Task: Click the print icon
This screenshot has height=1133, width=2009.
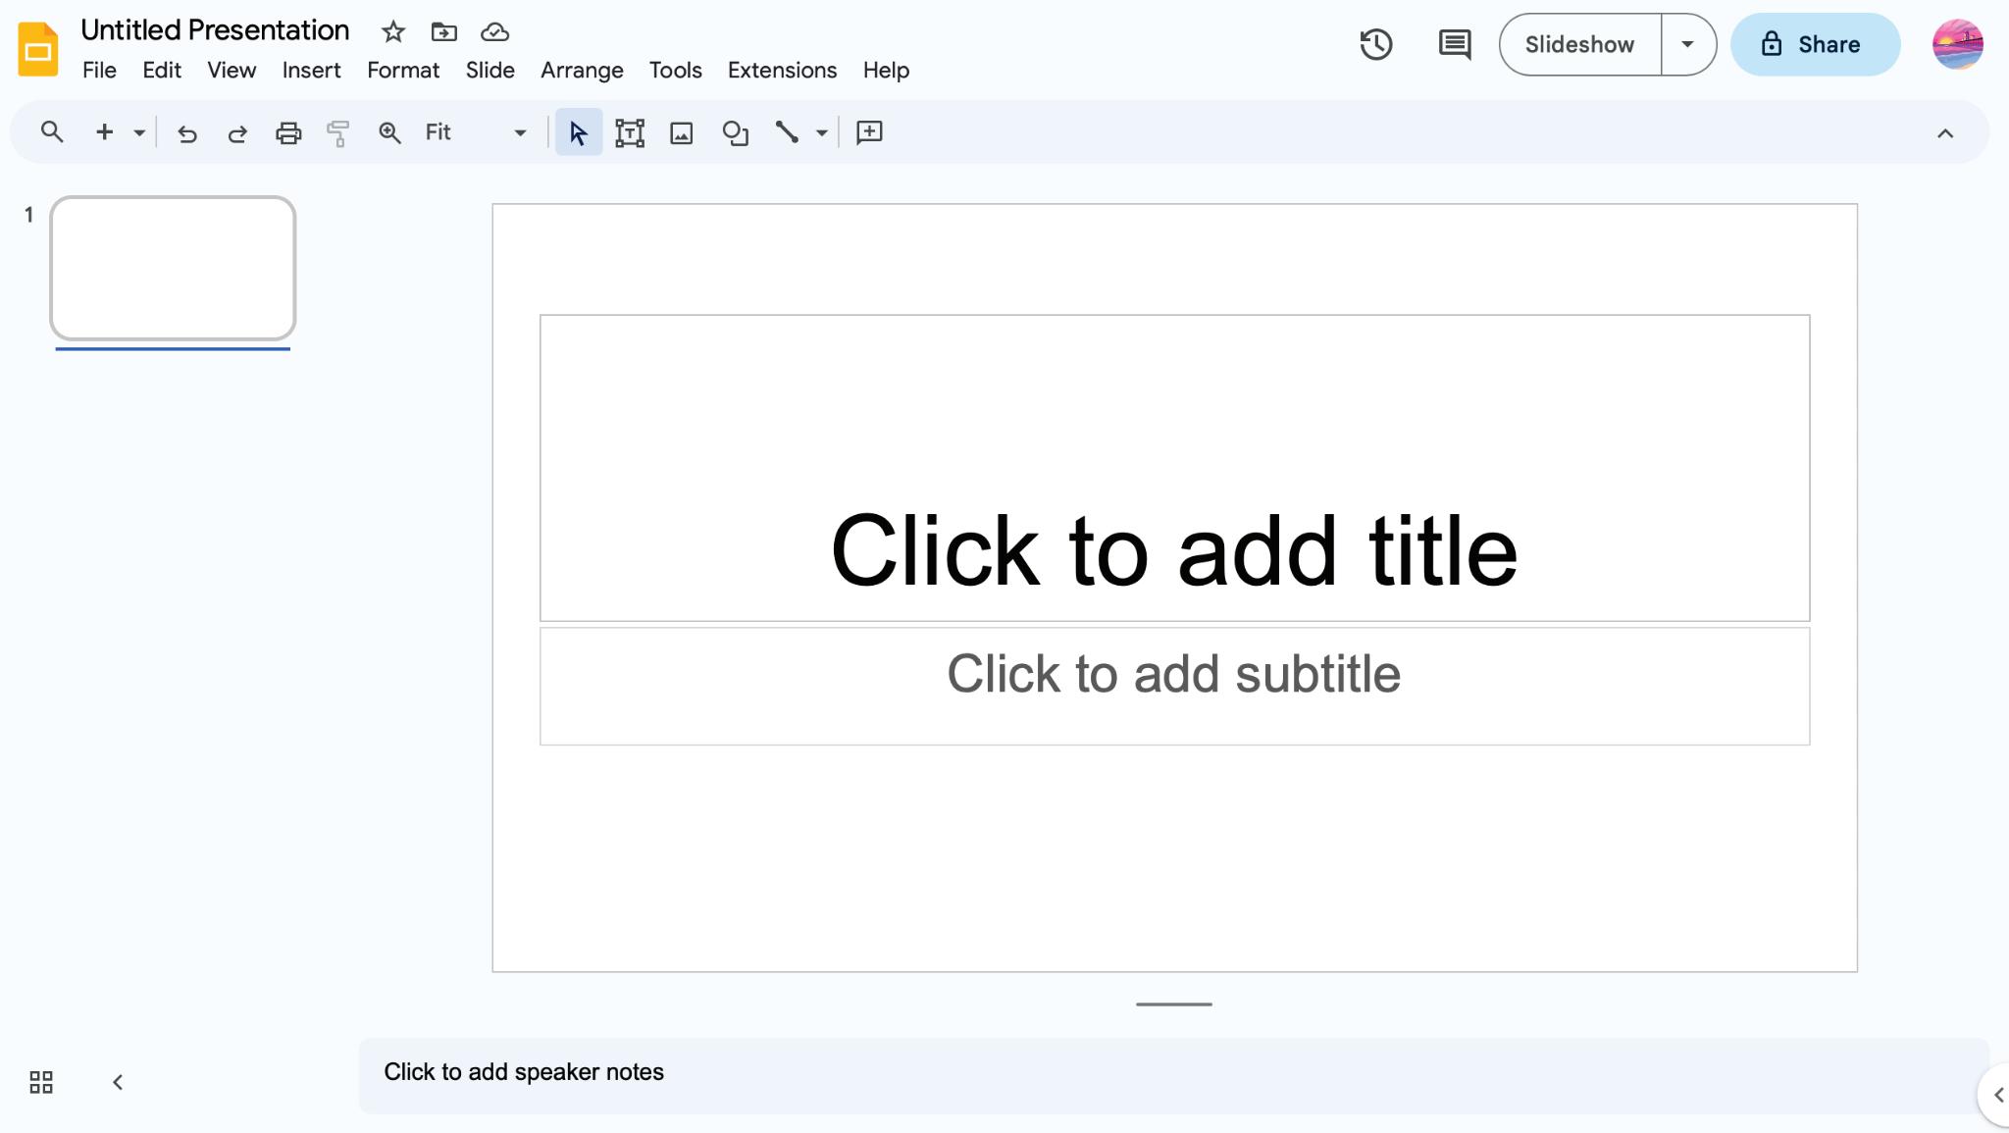Action: (287, 132)
